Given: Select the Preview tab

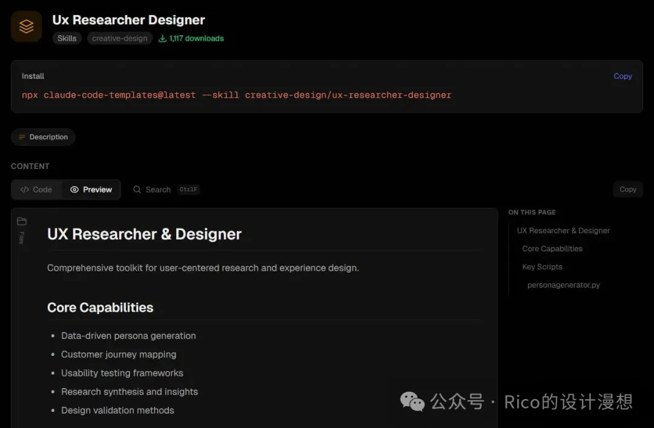Looking at the screenshot, I should click(91, 189).
